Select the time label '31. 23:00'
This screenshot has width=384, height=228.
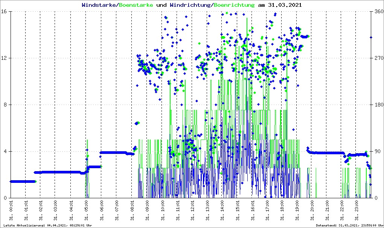356,210
